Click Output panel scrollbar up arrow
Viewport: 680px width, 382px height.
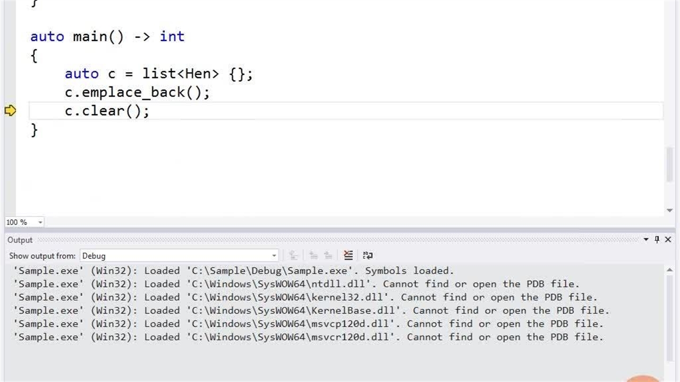click(669, 270)
